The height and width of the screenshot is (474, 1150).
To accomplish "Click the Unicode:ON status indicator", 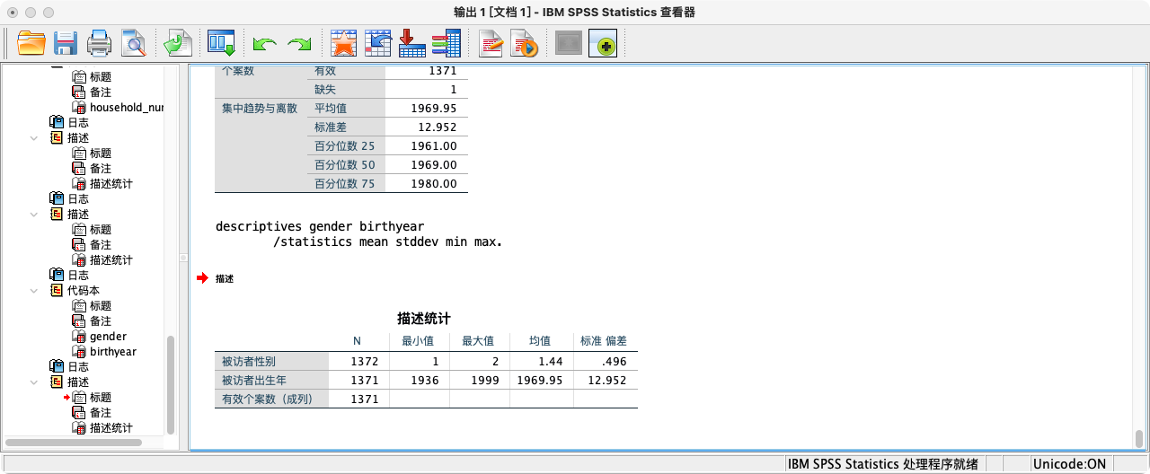I will tap(1069, 464).
